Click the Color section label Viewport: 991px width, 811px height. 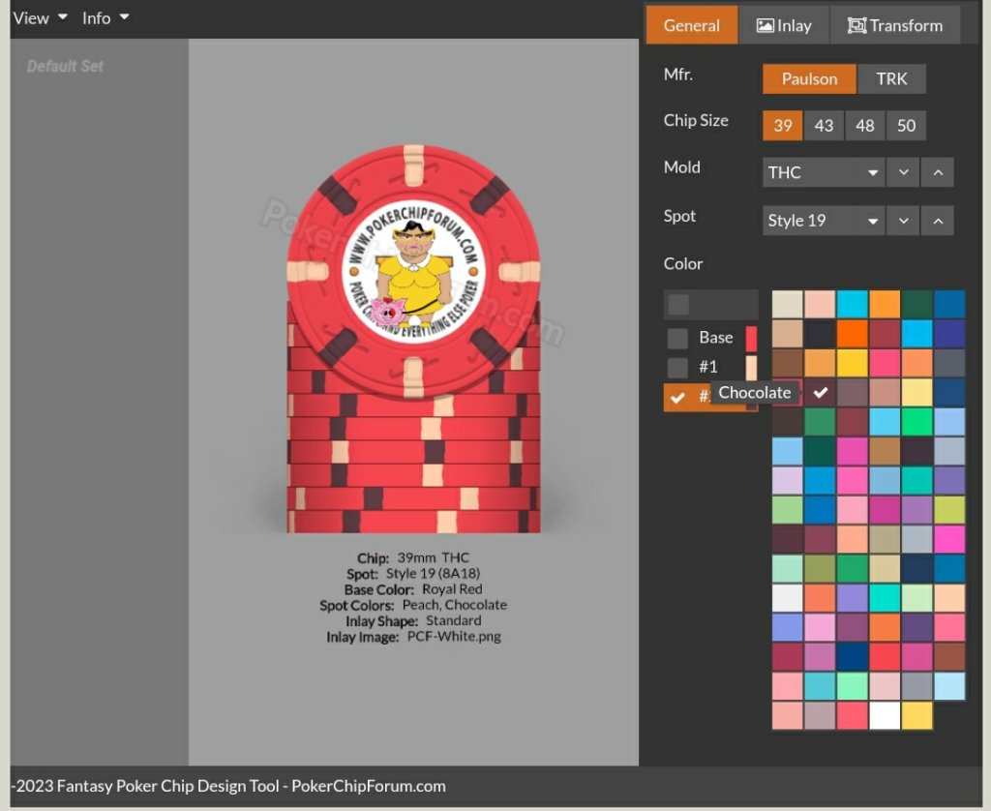point(683,263)
